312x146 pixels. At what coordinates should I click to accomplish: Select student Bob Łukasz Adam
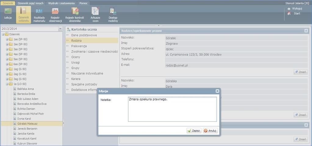28,99
